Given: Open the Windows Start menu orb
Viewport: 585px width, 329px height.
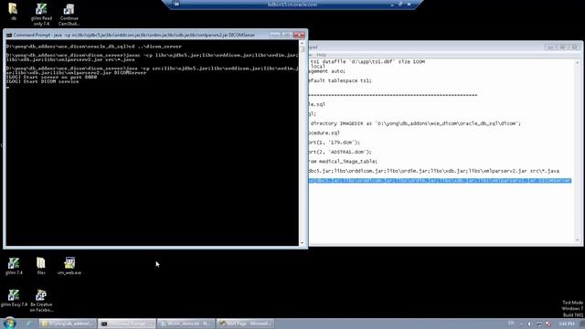Looking at the screenshot, I should 9,323.
